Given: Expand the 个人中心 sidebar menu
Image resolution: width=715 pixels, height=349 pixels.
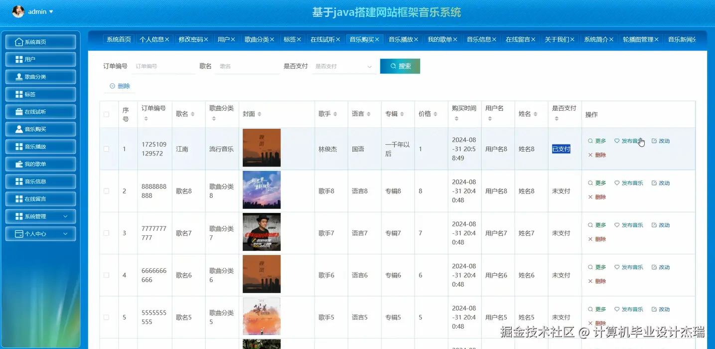Looking at the screenshot, I should (x=40, y=234).
